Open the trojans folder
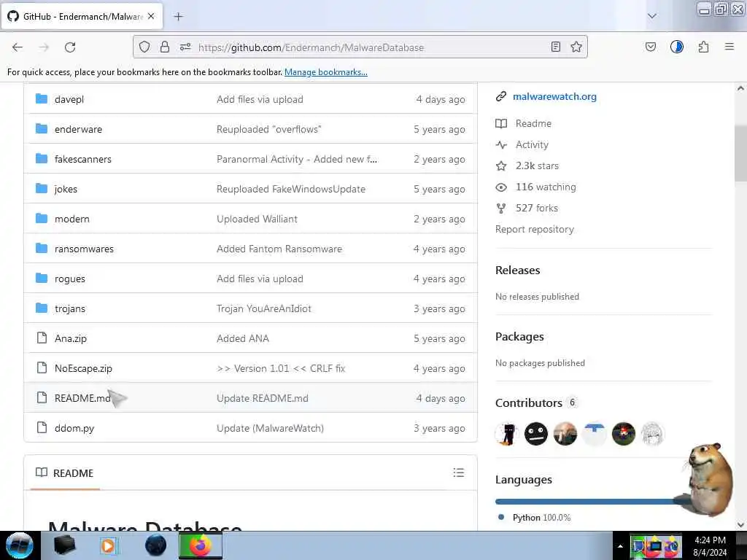747x560 pixels. [69, 308]
